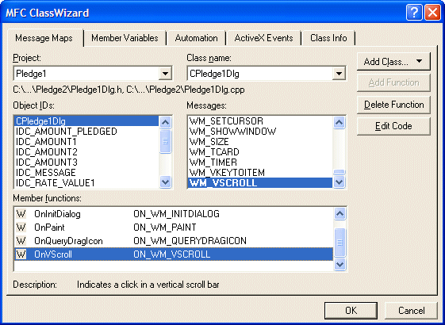Click the Add Class button

point(393,61)
